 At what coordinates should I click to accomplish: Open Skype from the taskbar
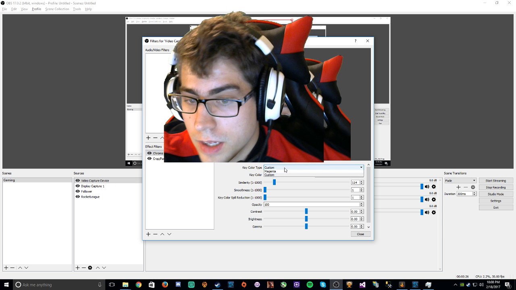[x=323, y=285]
